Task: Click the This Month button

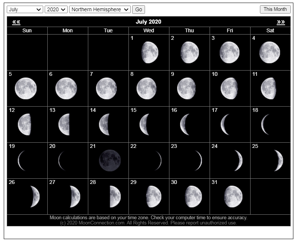Action: (275, 9)
